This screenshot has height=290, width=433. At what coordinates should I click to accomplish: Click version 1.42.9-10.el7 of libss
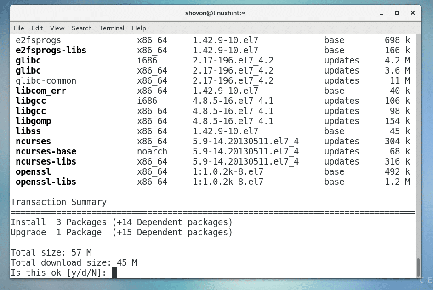(x=225, y=131)
